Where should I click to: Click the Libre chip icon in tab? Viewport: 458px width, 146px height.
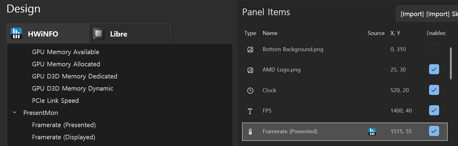click(x=98, y=33)
